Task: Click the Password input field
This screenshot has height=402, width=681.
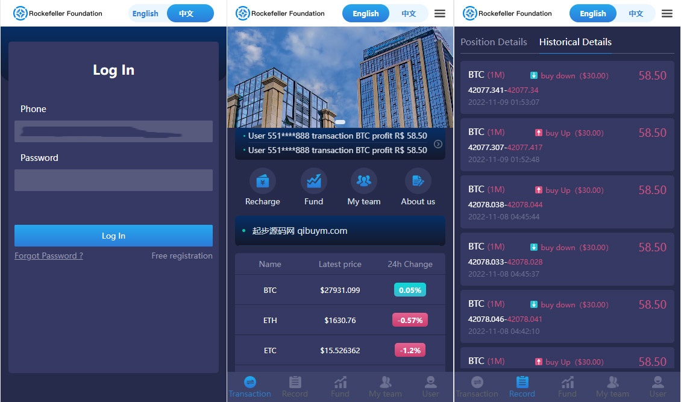Action: [113, 180]
